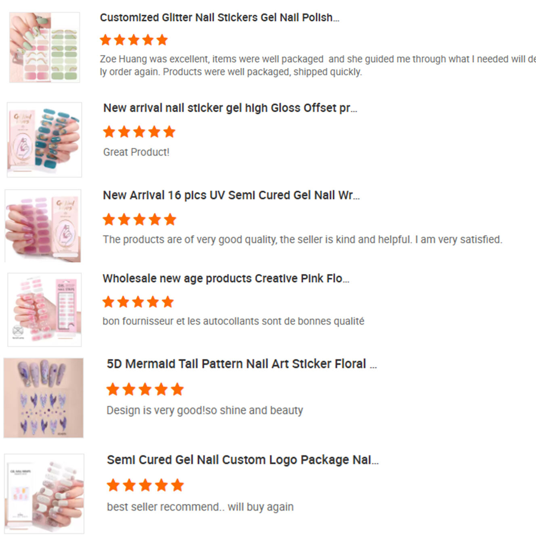Click the "best seller recommend.. will buy again" review
Image resolution: width=536 pixels, height=536 pixels.
coord(200,507)
